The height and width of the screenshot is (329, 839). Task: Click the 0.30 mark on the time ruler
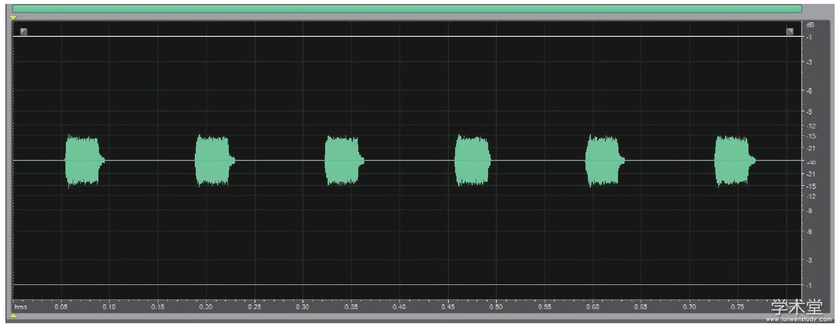(302, 307)
